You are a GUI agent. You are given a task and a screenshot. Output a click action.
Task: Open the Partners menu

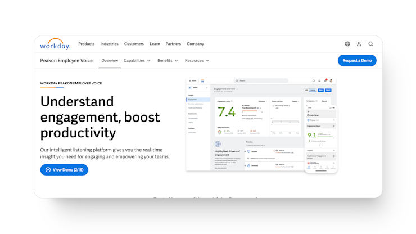(x=173, y=44)
